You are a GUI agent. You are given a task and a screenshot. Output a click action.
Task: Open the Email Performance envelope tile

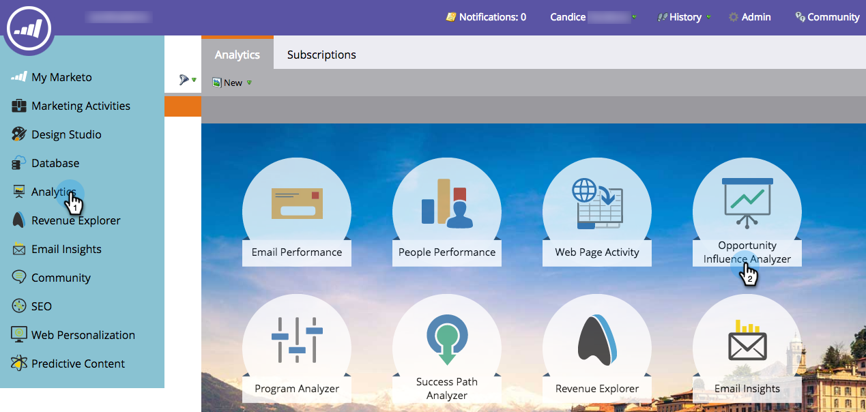pos(297,204)
